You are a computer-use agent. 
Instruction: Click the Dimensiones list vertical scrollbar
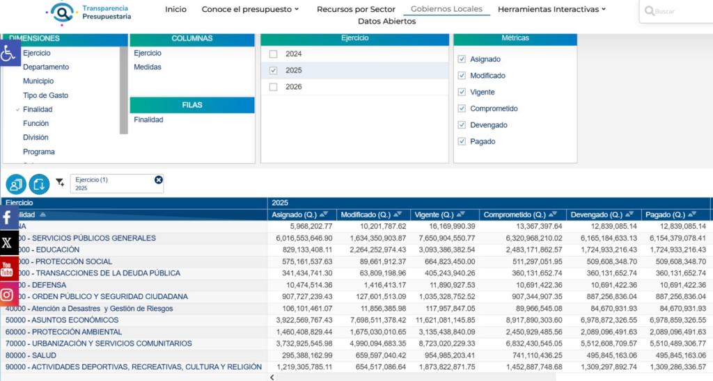124,90
